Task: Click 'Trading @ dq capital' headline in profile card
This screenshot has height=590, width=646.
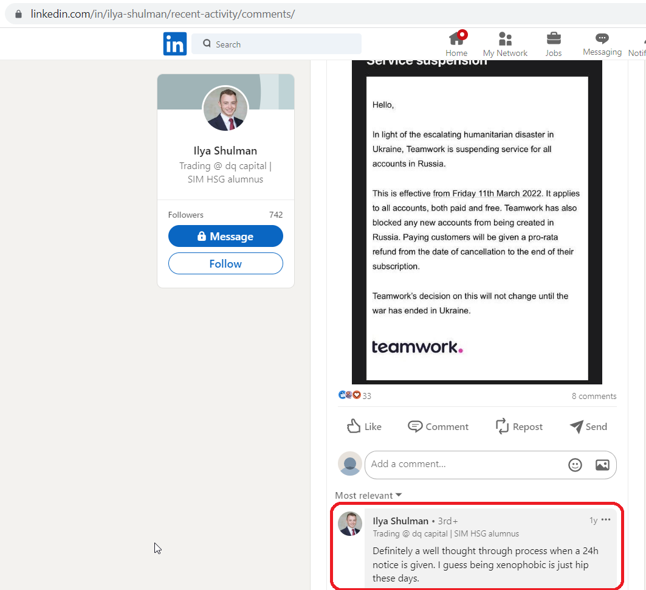Action: coord(225,172)
